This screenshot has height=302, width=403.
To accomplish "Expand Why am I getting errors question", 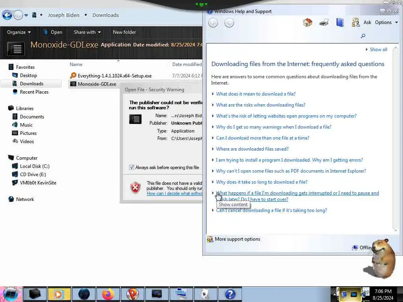I will click(x=289, y=160).
